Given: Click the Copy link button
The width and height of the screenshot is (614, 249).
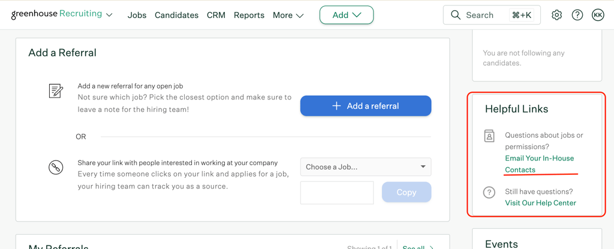Looking at the screenshot, I should tap(407, 192).
